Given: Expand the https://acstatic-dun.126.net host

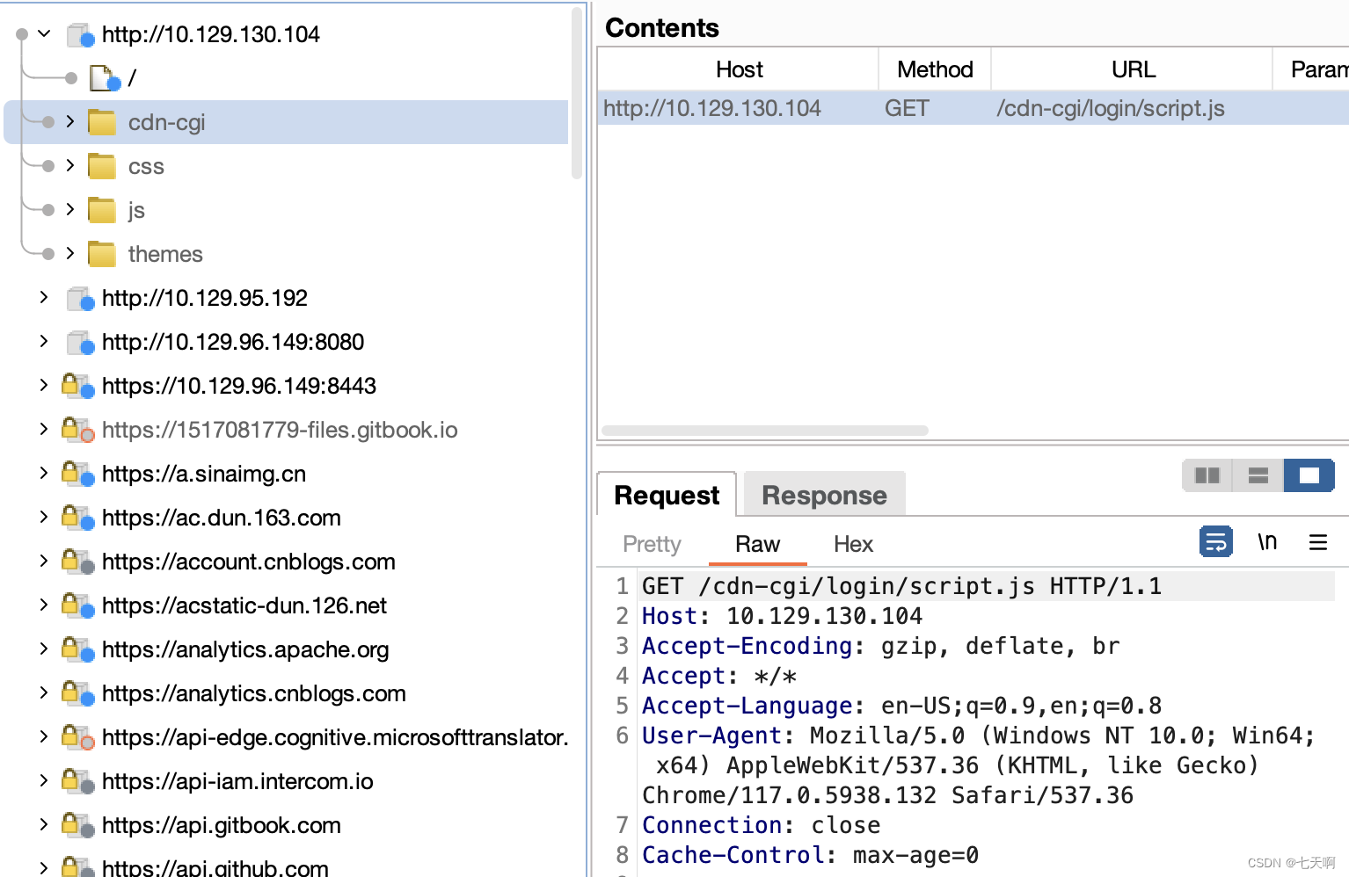Looking at the screenshot, I should coord(44,605).
